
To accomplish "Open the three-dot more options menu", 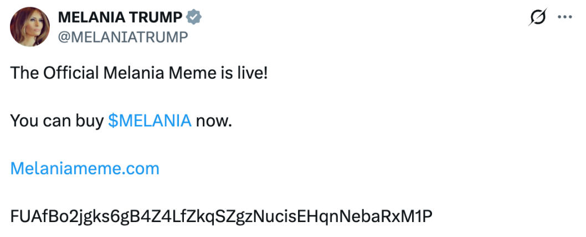I will (x=564, y=17).
